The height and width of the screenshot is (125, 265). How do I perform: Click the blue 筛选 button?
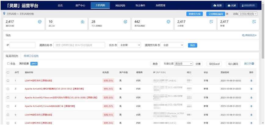[x=192, y=45]
